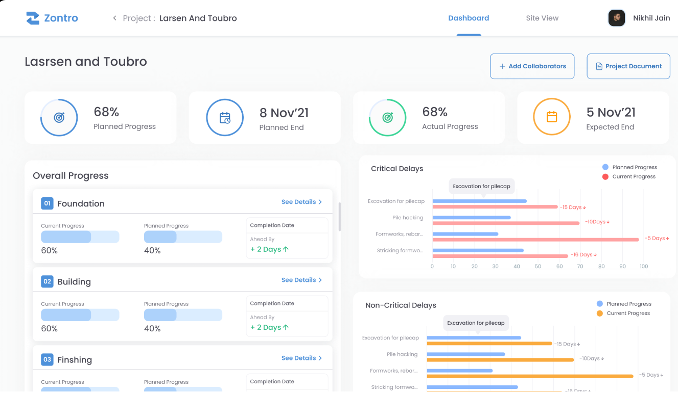This screenshot has width=678, height=393.
Task: Click the Excavation for pilecap tooltip in Non-Critical Delays
Action: click(476, 323)
